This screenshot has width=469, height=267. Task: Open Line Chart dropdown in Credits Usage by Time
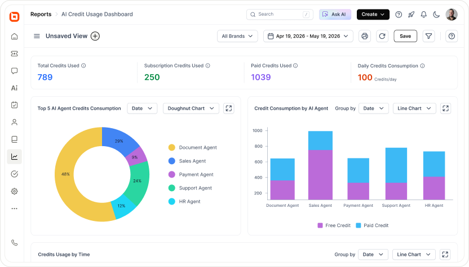pyautogui.click(x=414, y=255)
